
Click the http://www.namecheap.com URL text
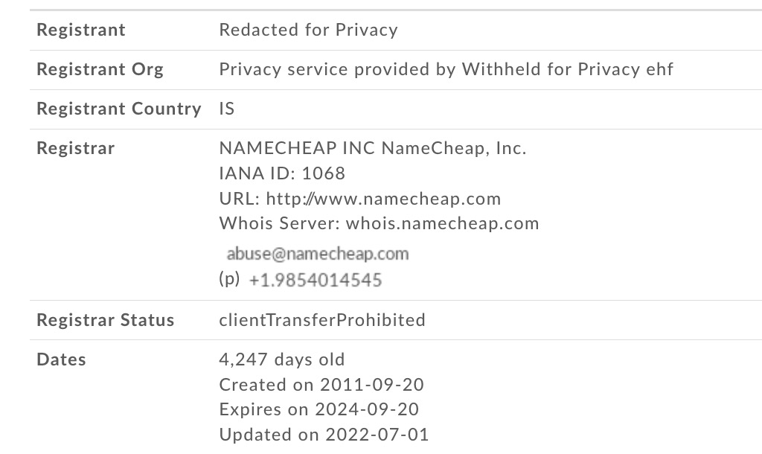(383, 199)
